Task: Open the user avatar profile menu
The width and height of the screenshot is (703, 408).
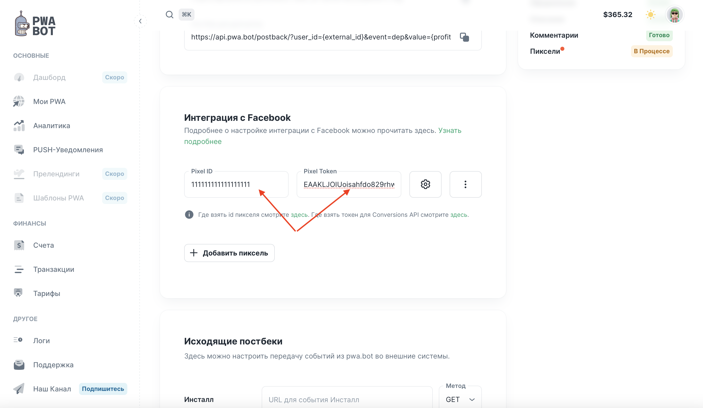Action: click(x=674, y=15)
